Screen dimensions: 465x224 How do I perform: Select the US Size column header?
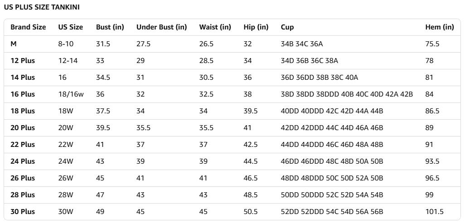point(70,27)
